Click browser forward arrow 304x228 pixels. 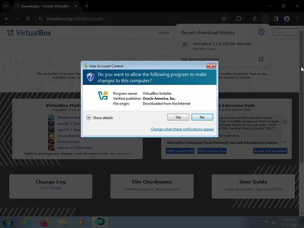tap(17, 19)
